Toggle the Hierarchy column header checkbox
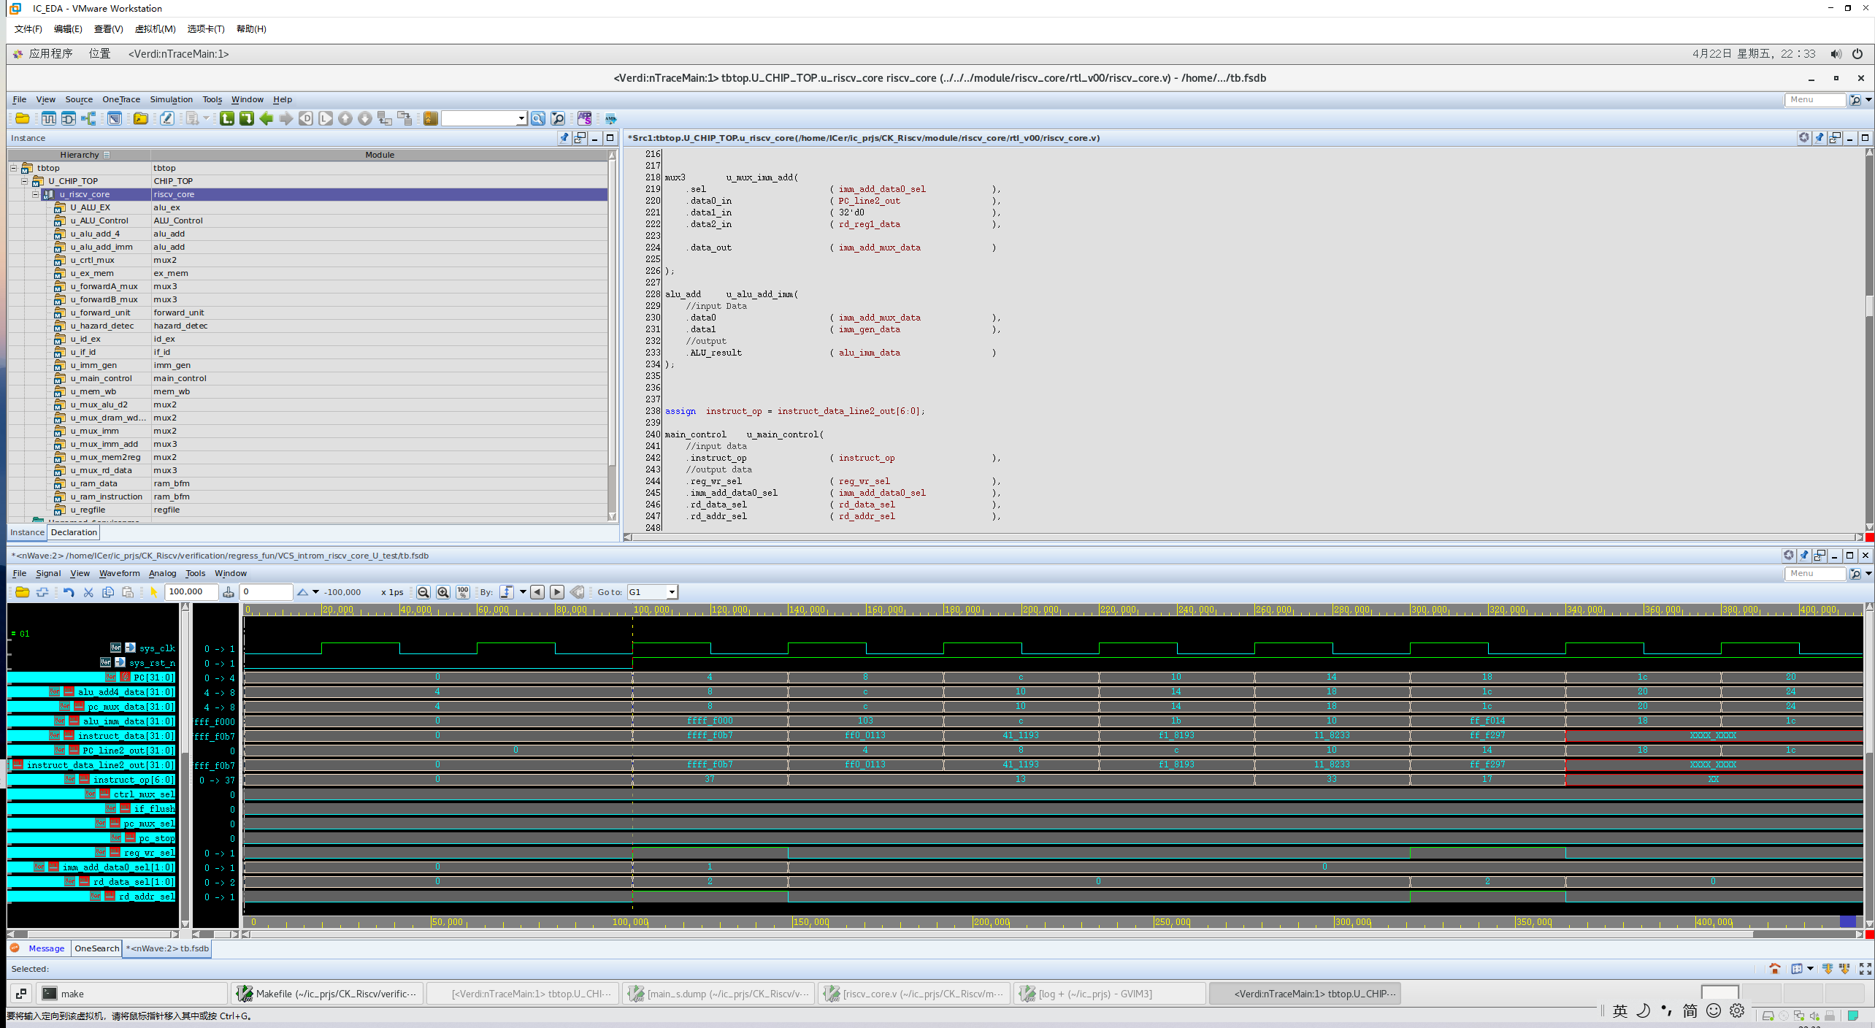 click(107, 155)
